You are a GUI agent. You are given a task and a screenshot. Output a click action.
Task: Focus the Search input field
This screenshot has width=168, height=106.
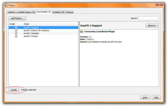pos(149,18)
